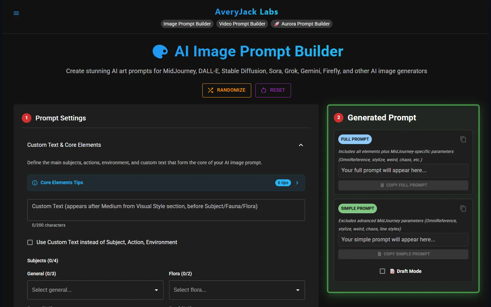Click the FULL PROMPT label chip
491x307 pixels.
pos(355,139)
